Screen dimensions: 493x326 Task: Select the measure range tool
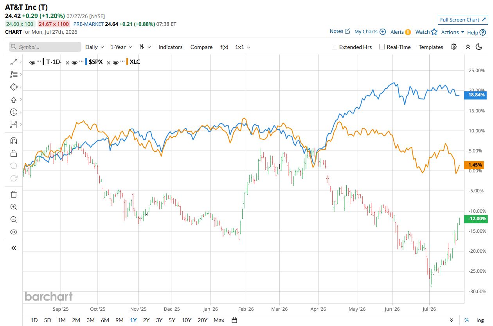tap(14, 125)
